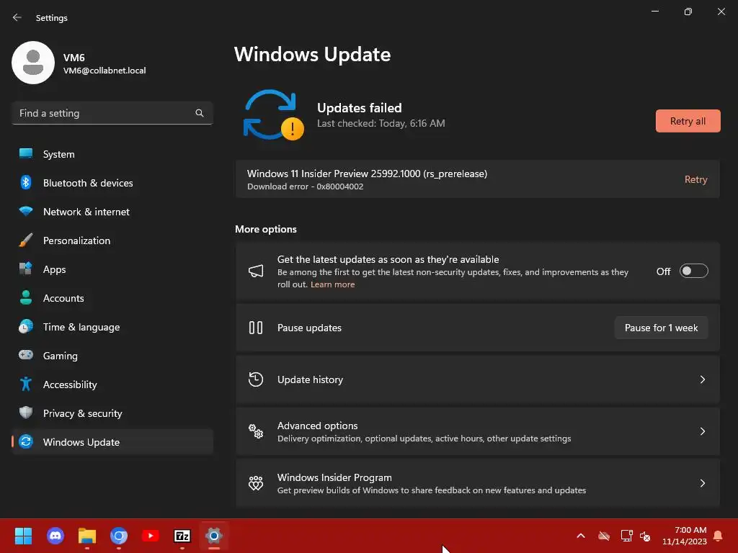Show hidden system tray icons
The image size is (738, 553).
[581, 536]
